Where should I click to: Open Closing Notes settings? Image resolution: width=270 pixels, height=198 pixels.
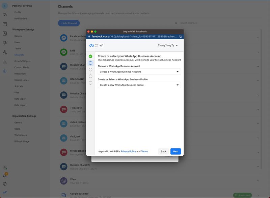tap(21, 80)
